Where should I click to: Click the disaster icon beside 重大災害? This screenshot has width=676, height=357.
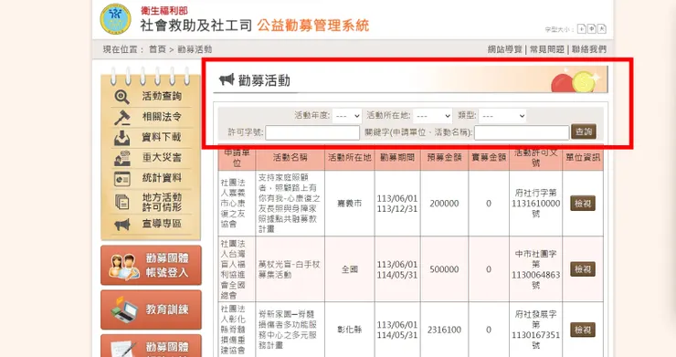[122, 158]
